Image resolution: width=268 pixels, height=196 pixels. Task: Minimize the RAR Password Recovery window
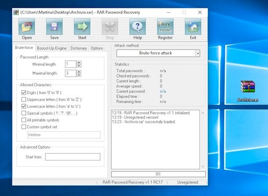(x=169, y=12)
